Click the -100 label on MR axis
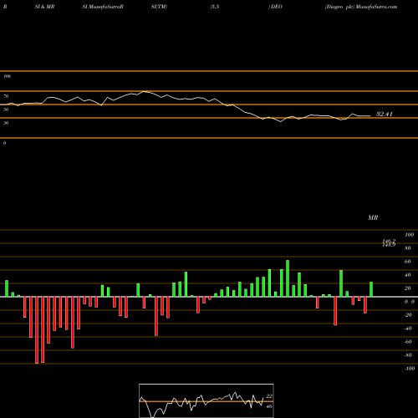 [410, 369]
